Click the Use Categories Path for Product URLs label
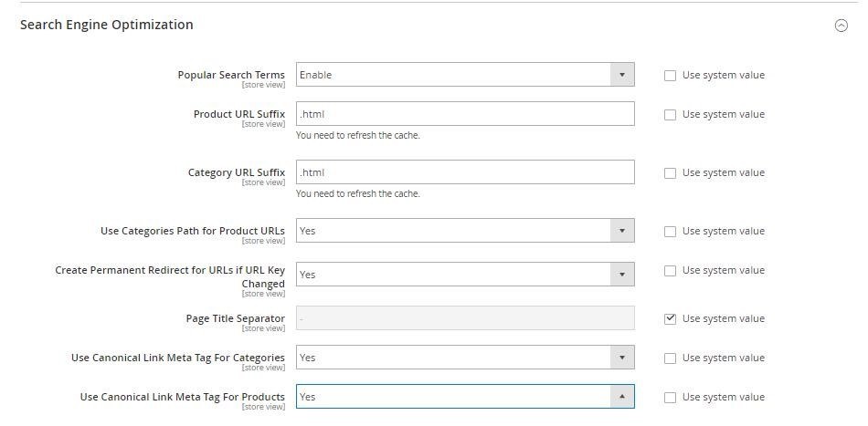Screen dimensions: 868x426 pyautogui.click(x=193, y=231)
